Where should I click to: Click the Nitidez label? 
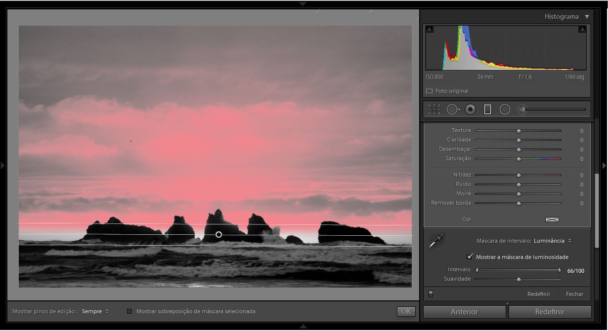click(462, 175)
